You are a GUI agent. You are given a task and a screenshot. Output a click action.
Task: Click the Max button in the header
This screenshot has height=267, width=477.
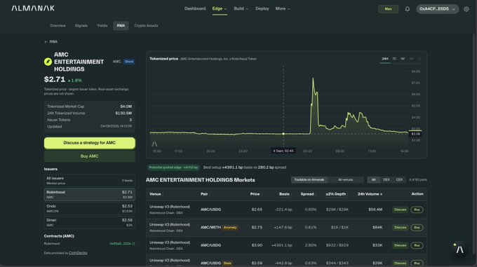pos(388,9)
